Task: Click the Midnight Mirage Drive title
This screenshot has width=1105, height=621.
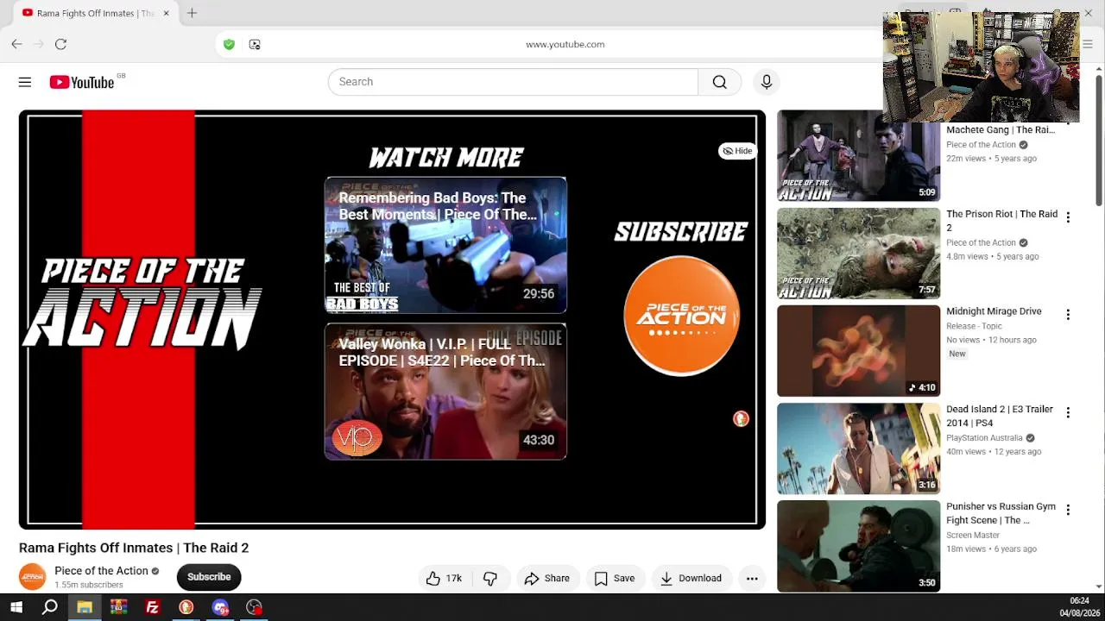Action: [994, 311]
